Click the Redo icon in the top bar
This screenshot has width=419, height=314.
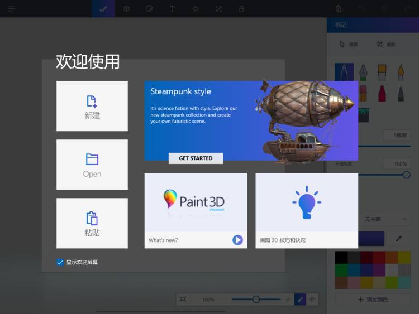coord(407,9)
